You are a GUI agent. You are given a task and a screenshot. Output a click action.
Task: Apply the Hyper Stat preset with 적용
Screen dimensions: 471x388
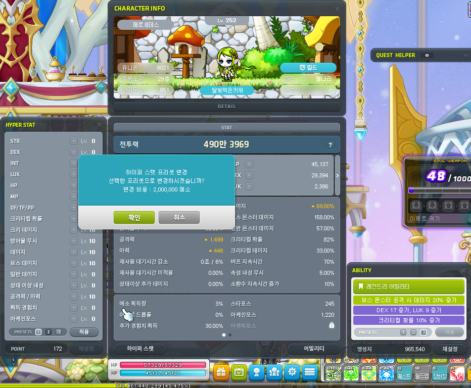pos(84,332)
